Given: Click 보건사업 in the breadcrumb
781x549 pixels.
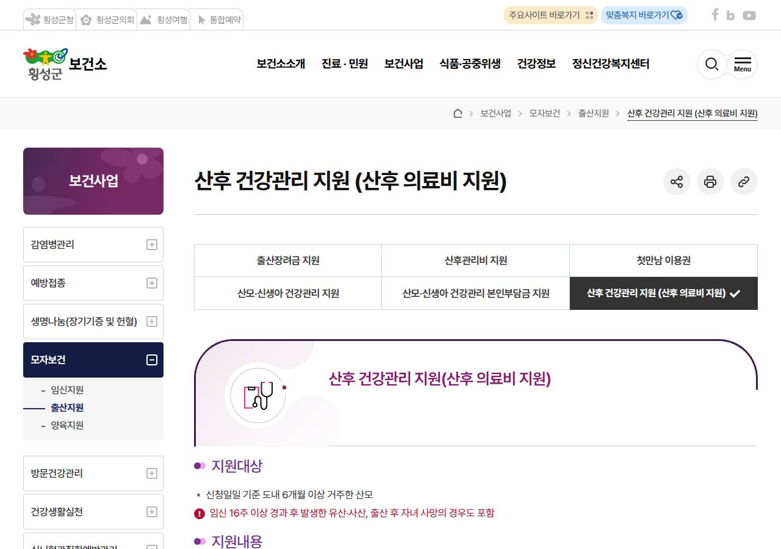Looking at the screenshot, I should pos(496,113).
